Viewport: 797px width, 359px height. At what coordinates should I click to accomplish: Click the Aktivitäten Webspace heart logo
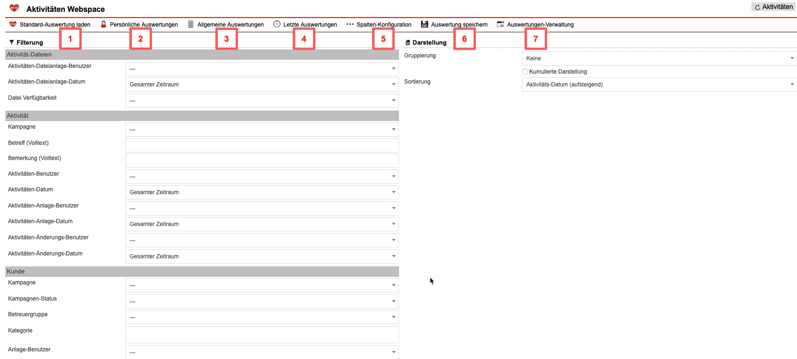14,8
